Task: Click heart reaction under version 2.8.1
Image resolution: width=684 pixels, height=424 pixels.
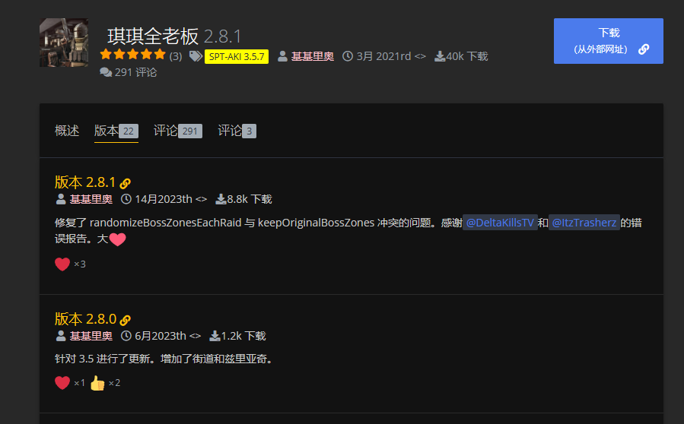Action: coord(62,264)
